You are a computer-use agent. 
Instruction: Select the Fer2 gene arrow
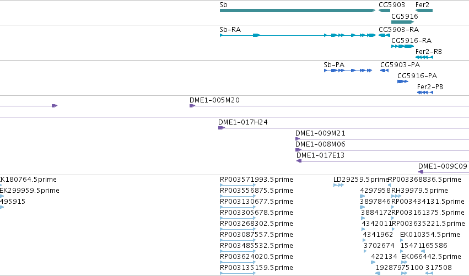coord(424,10)
